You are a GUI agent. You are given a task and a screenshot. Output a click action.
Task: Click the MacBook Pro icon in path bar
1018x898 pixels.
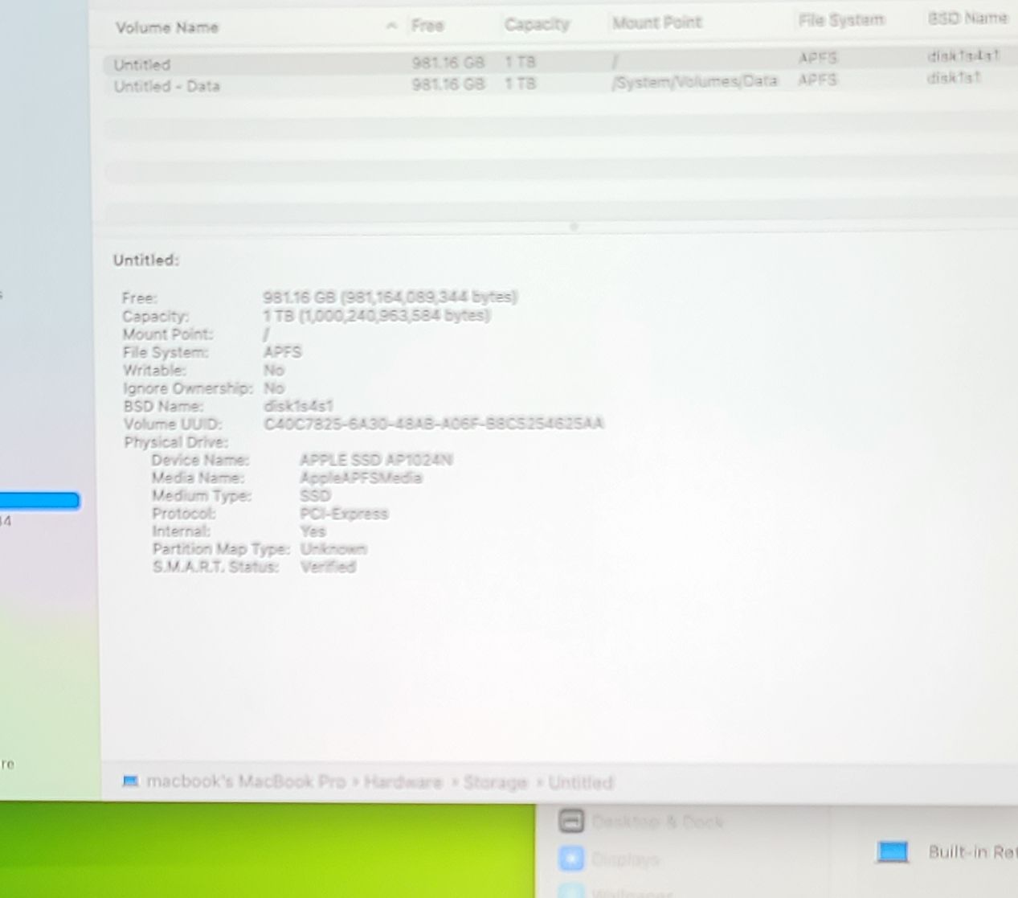coord(130,781)
